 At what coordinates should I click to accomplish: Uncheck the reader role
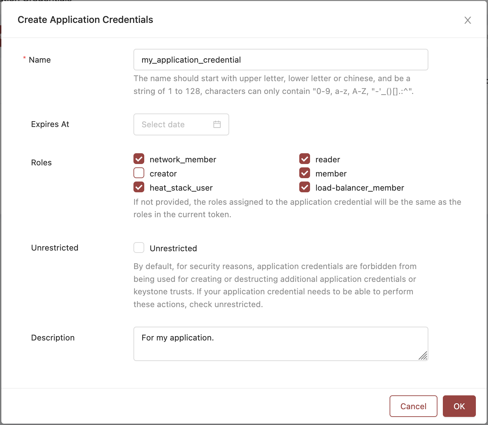pyautogui.click(x=305, y=159)
